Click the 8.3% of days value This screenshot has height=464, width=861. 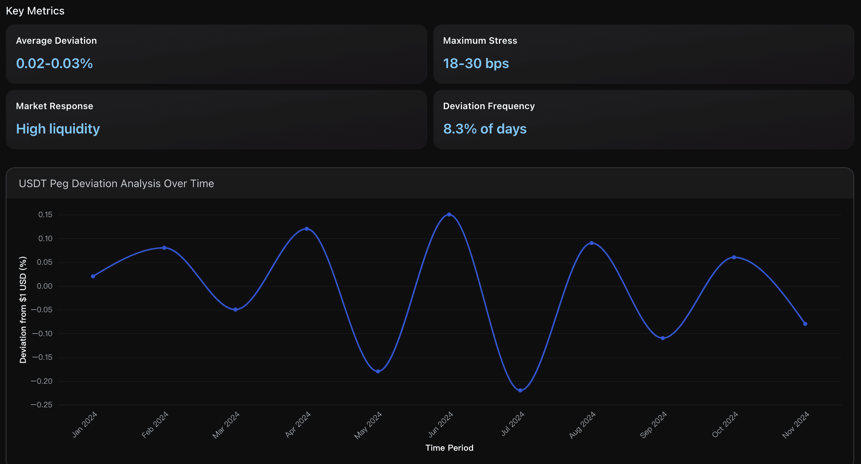tap(485, 129)
